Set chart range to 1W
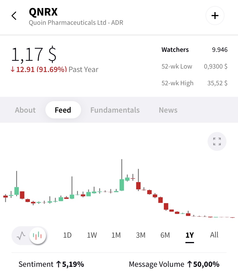 tap(92, 235)
